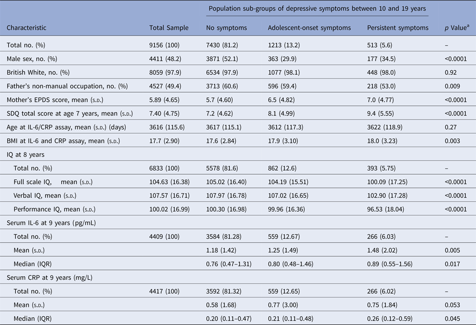
Task: Select the "No symptoms" column header
Action: (226, 28)
